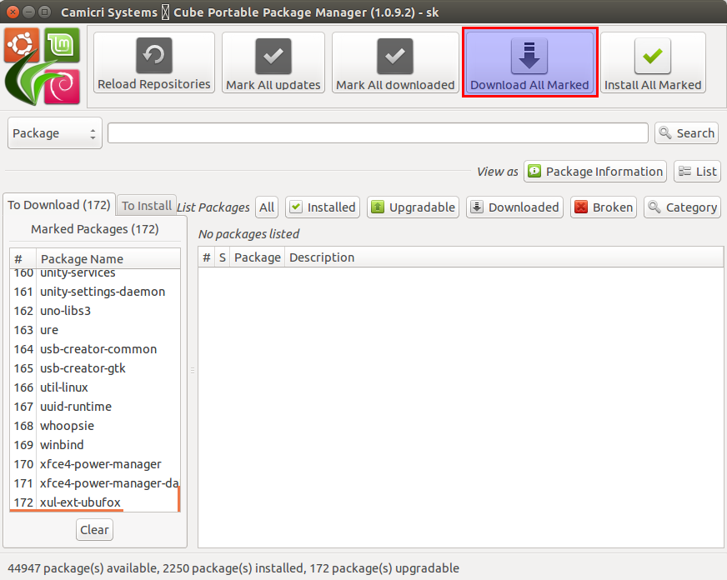This screenshot has width=727, height=580.
Task: Switch to List view
Action: (697, 172)
